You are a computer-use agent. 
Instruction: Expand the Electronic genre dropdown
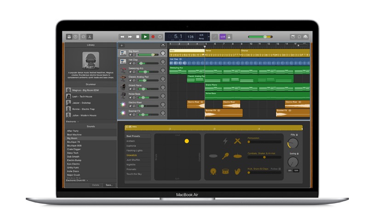point(72,122)
